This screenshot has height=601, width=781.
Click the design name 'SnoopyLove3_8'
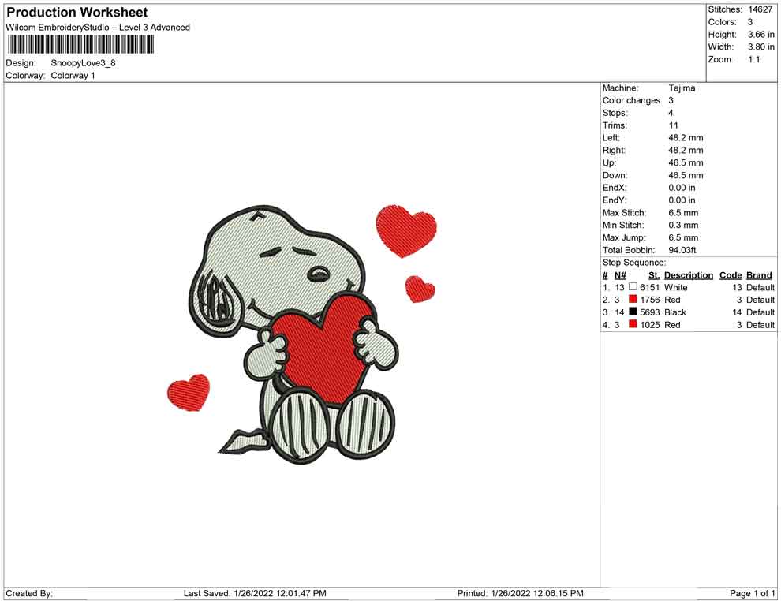coord(83,63)
